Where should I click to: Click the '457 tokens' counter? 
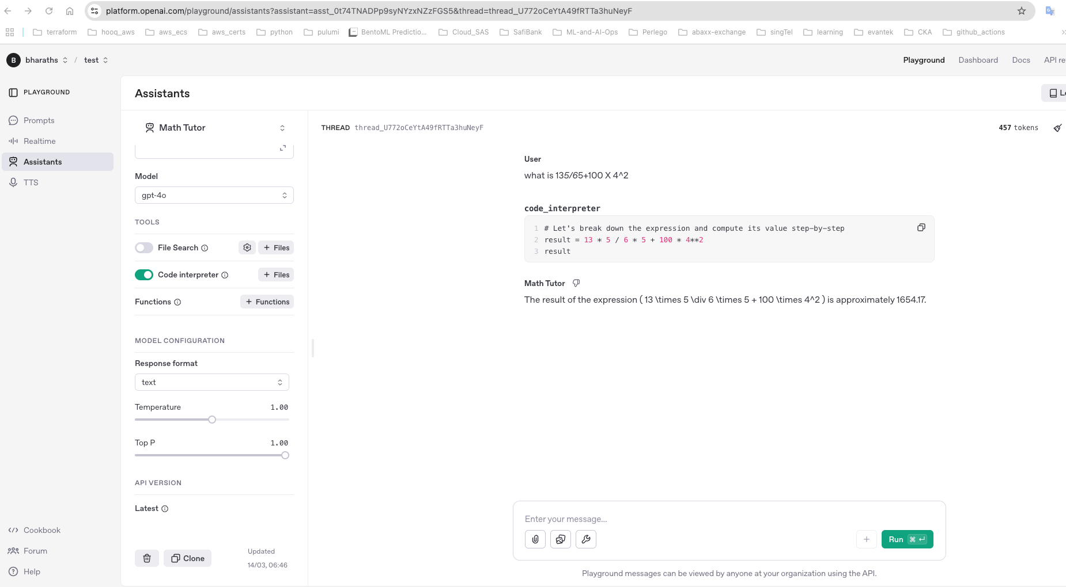(1018, 128)
